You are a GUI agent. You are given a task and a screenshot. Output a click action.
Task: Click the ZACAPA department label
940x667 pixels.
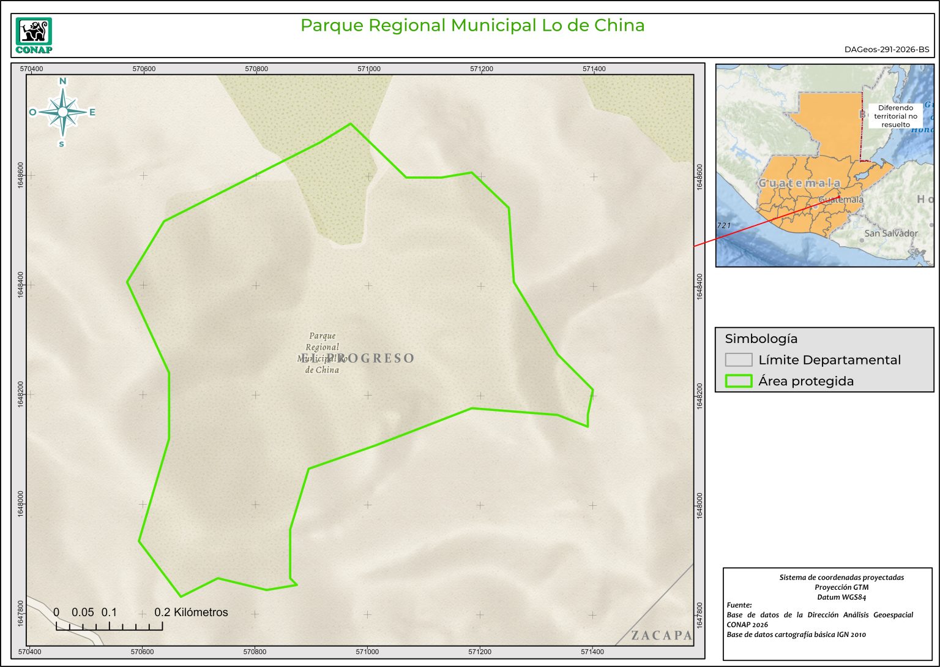click(661, 635)
